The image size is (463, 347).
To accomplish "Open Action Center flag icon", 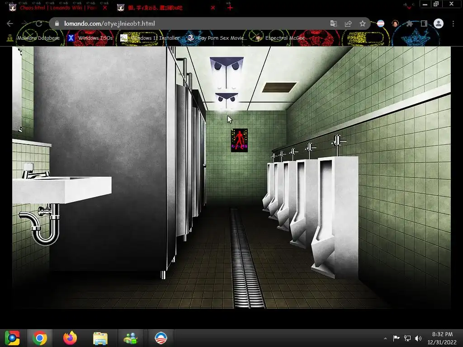I will pyautogui.click(x=396, y=338).
